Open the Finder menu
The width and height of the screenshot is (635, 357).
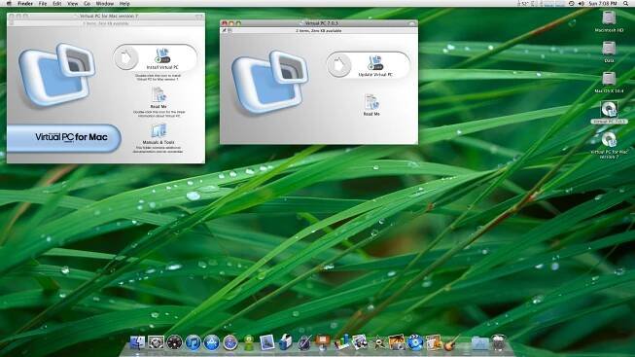[25, 3]
